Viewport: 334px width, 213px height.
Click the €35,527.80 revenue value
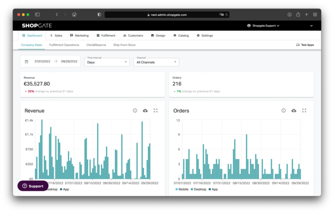(36, 84)
